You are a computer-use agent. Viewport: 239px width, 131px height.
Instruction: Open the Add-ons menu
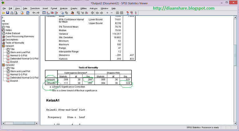tap(94, 8)
